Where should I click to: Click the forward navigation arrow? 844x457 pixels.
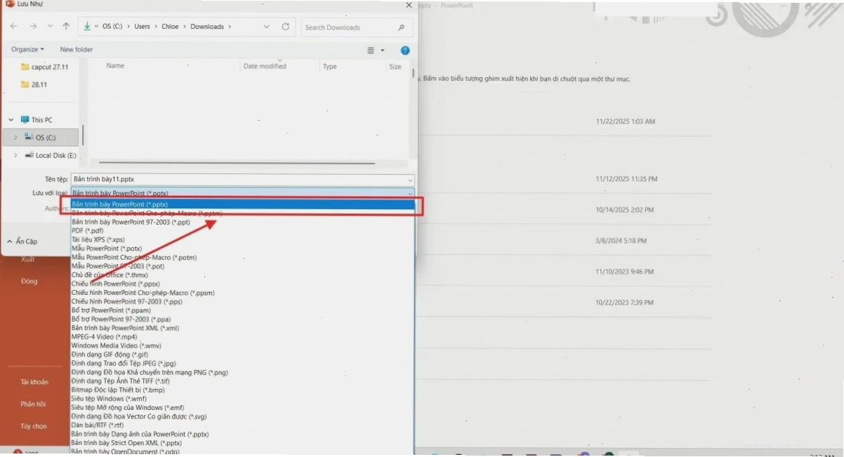pos(33,27)
